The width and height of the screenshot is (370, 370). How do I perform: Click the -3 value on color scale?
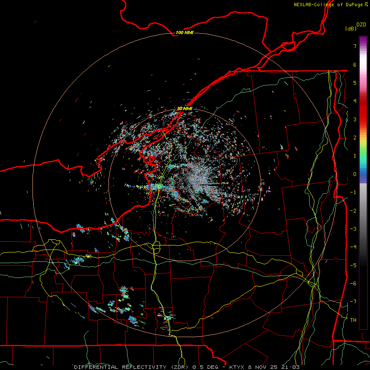353,229
